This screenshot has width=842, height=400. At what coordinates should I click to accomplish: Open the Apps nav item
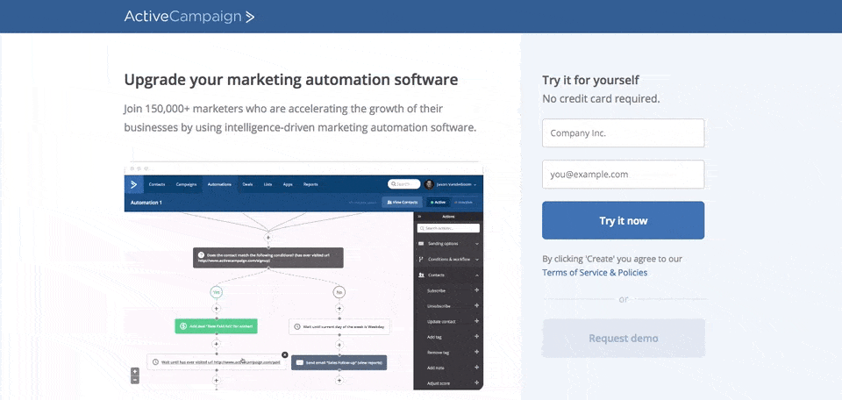(x=288, y=184)
